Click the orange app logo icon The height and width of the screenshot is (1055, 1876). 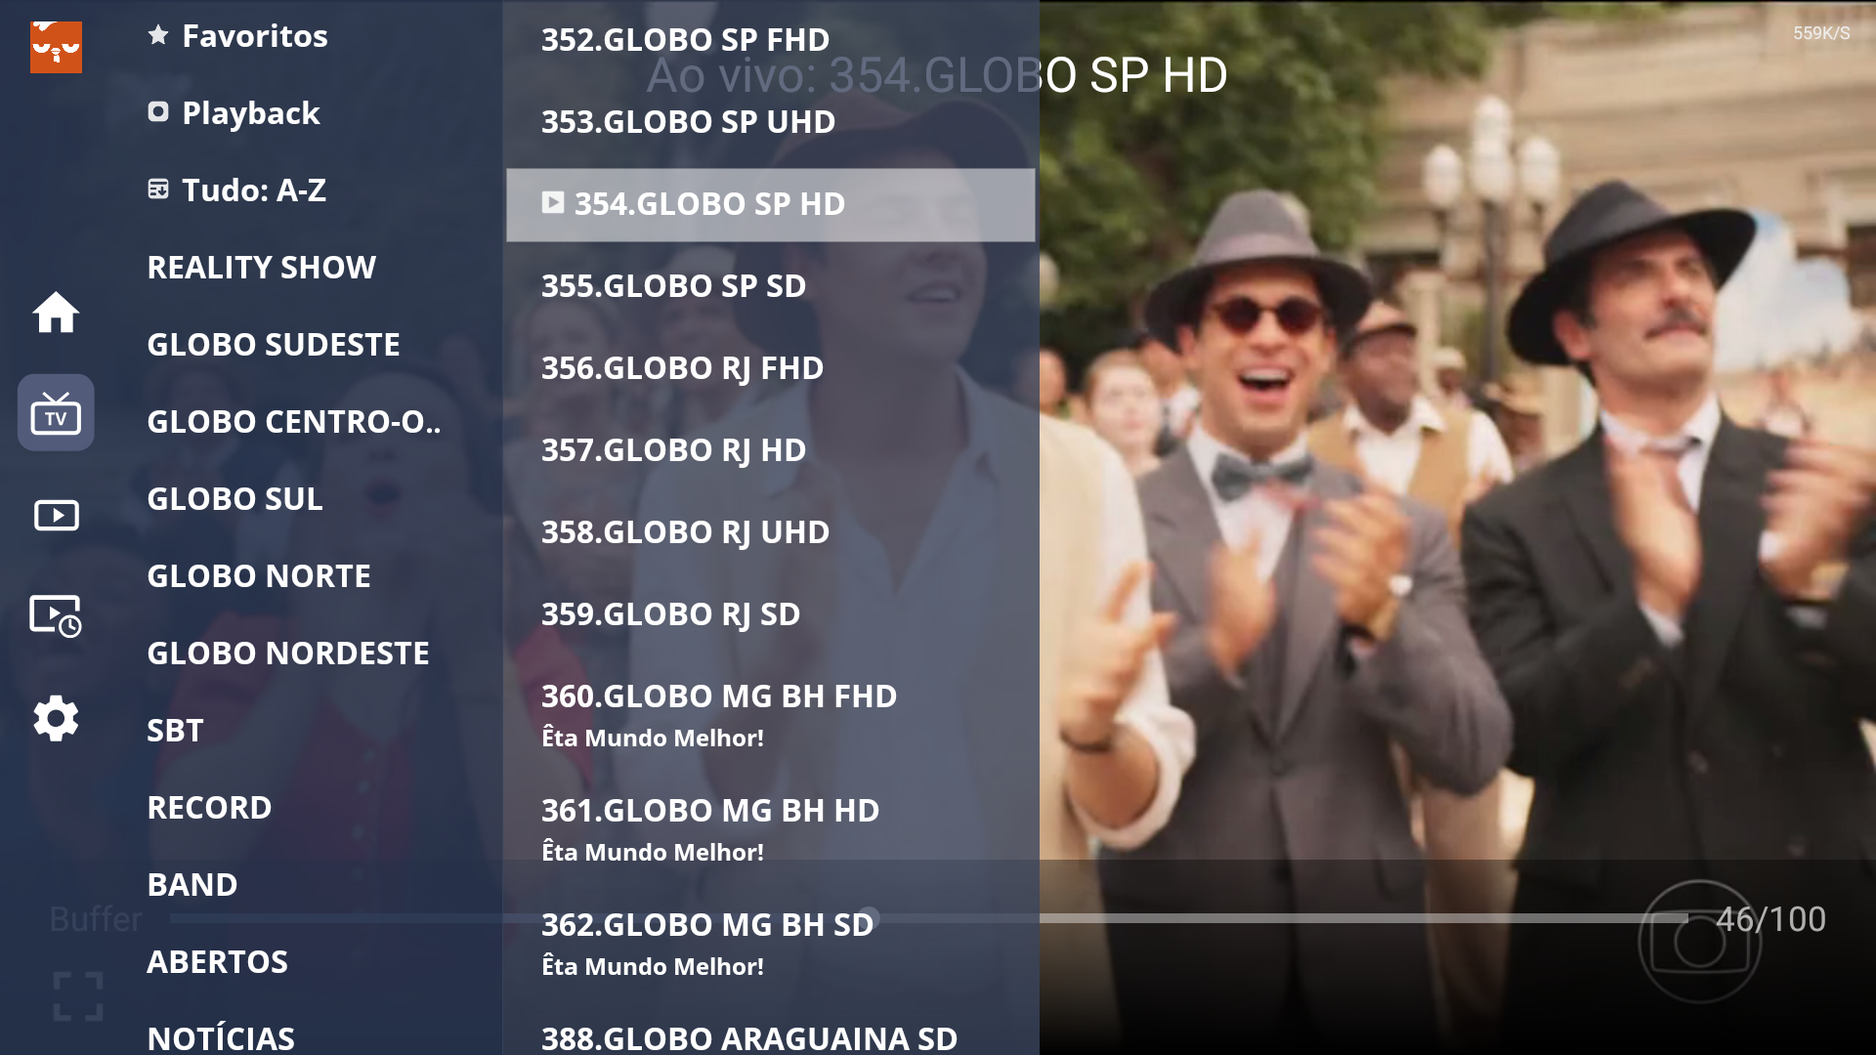[x=56, y=46]
